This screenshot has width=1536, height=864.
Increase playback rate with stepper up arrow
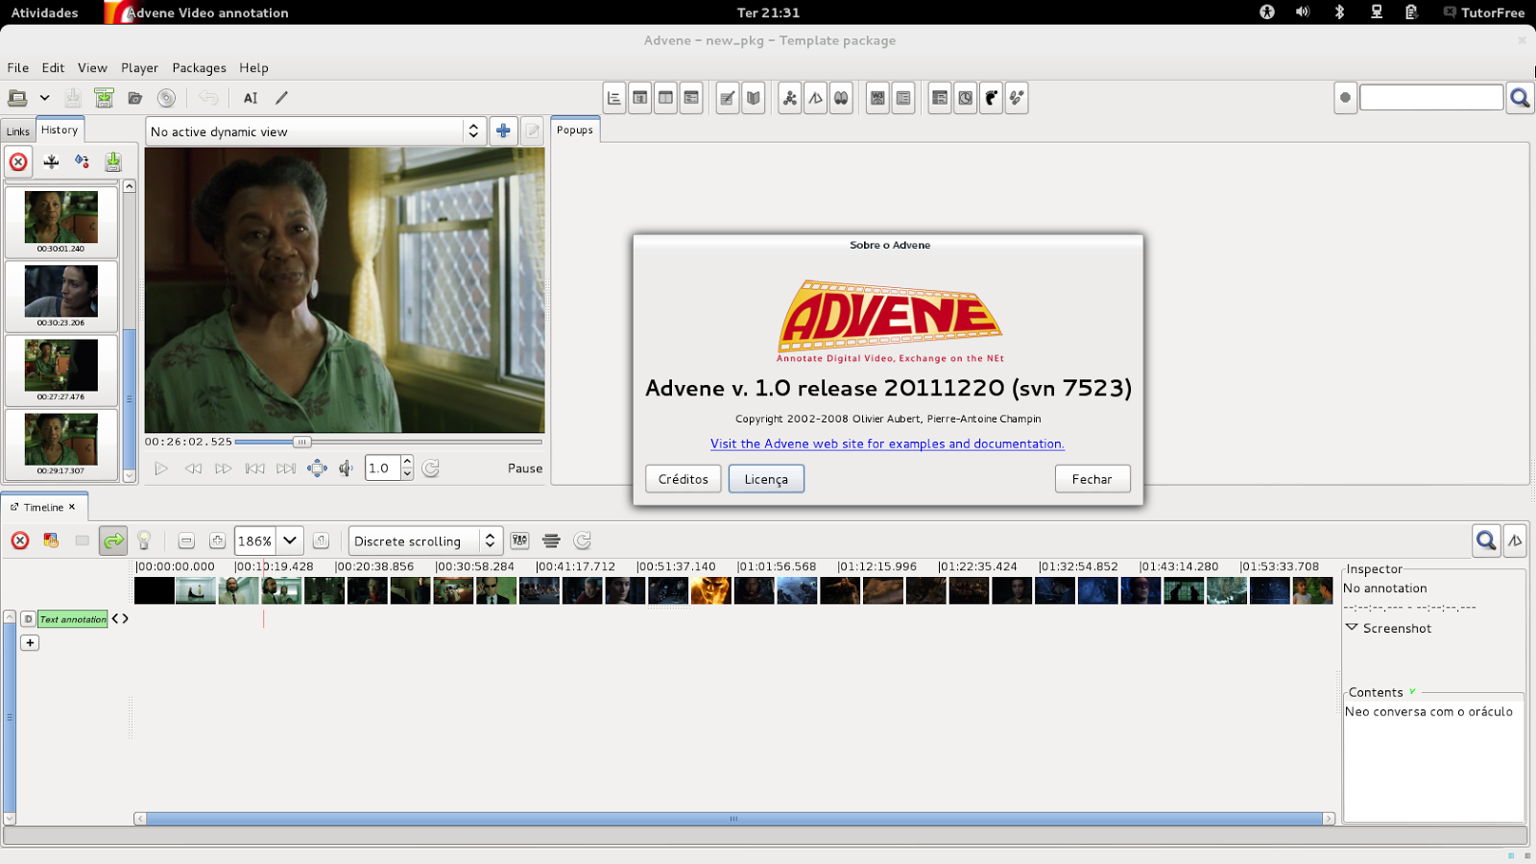[x=407, y=462]
